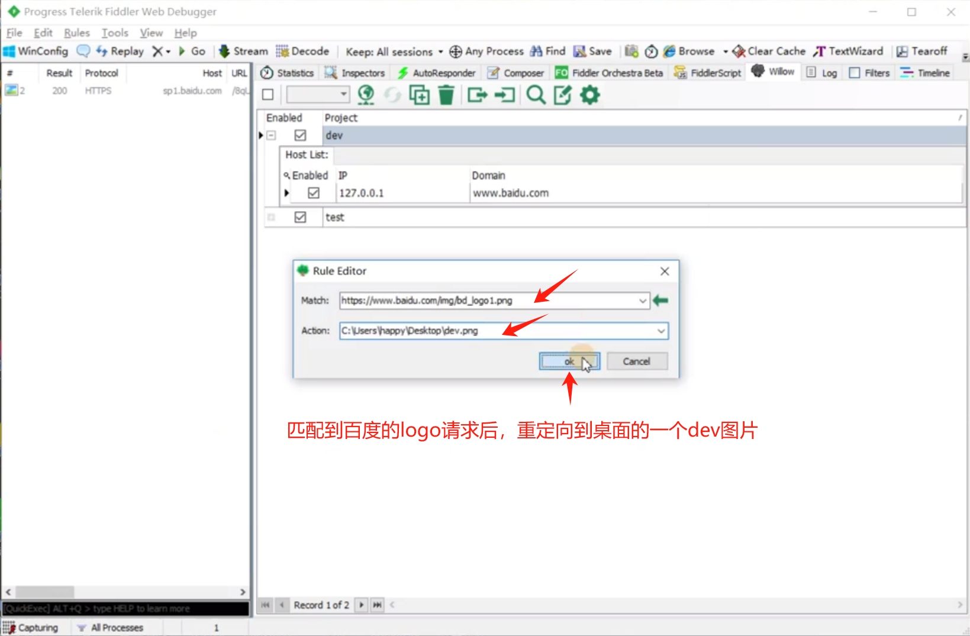970x636 pixels.
Task: Toggle the 127.0.0.1 host Enabled checkbox
Action: 314,193
